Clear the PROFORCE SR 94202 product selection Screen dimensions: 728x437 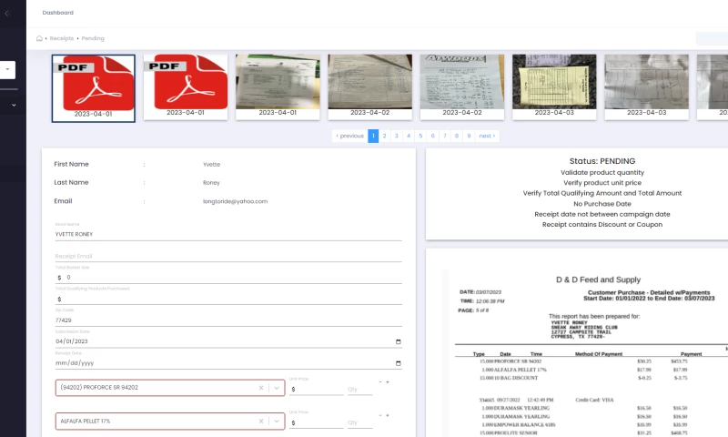[x=261, y=388]
